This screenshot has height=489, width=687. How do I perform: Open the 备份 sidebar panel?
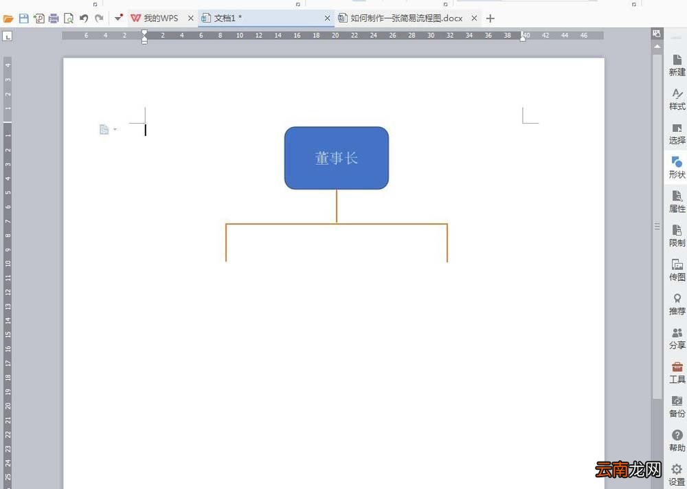tap(677, 407)
